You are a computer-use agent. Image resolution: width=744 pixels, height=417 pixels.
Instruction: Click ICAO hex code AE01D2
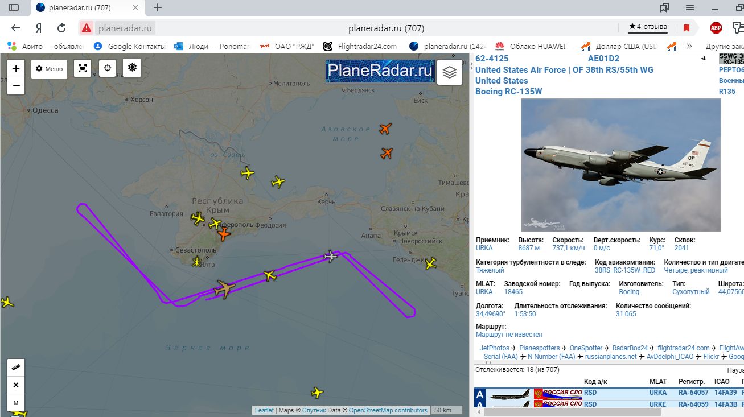(603, 59)
